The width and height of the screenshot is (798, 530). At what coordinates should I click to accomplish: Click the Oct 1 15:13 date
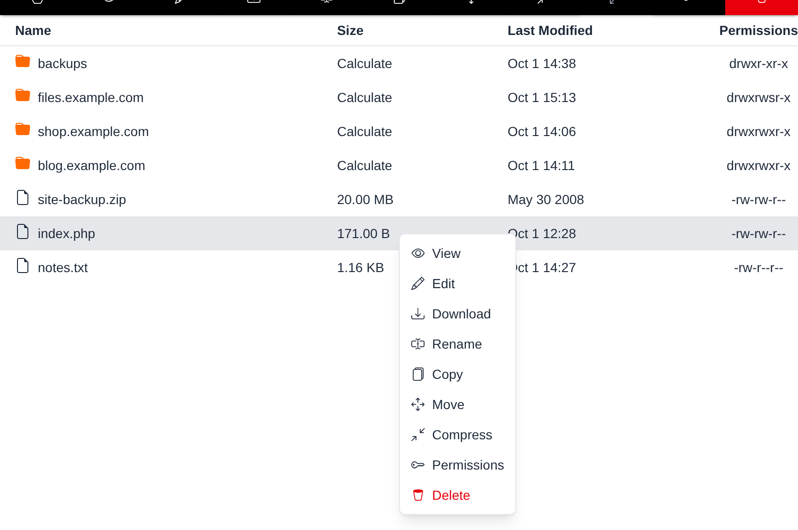coord(542,97)
